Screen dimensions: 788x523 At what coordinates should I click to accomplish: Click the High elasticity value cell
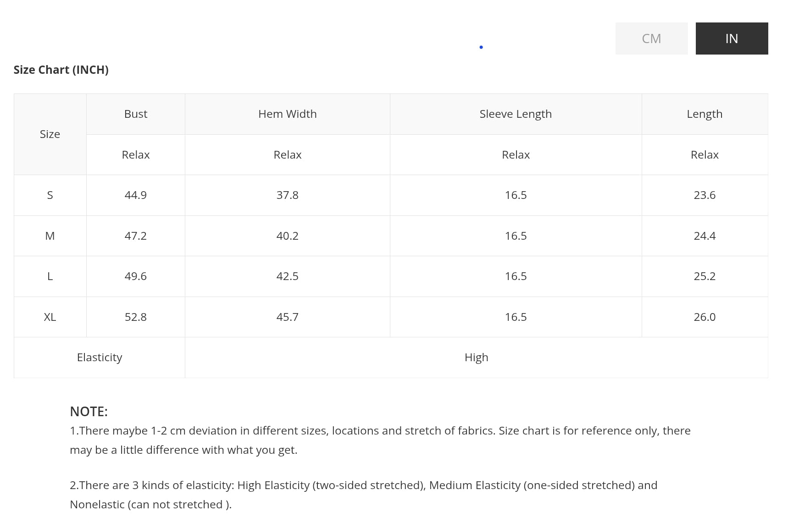point(476,358)
